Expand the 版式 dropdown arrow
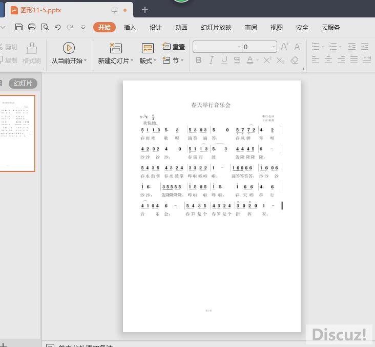Image resolution: width=375 pixels, height=347 pixels. pos(155,60)
